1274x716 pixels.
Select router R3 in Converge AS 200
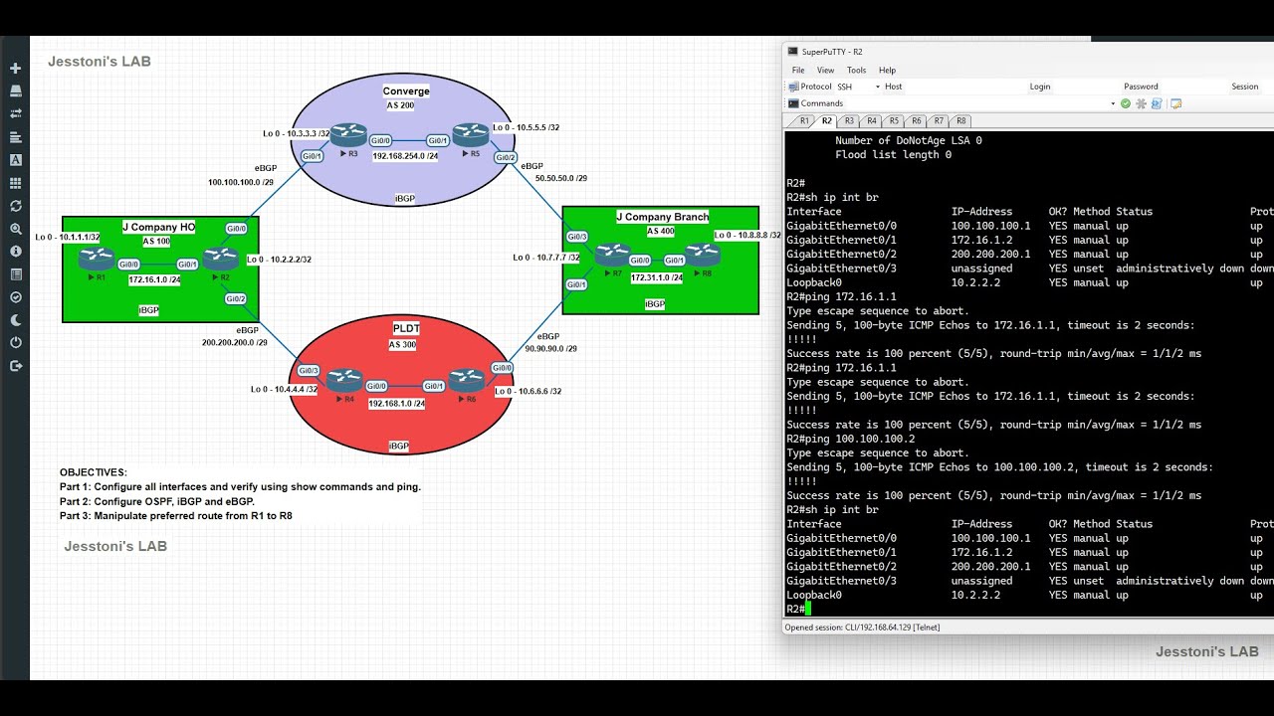point(348,133)
